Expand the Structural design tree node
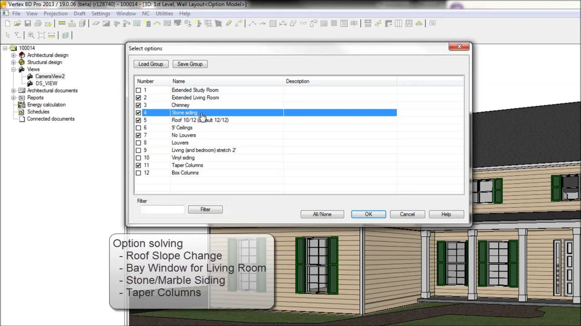This screenshot has height=326, width=581. (x=13, y=62)
